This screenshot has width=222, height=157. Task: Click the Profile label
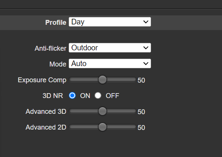pyautogui.click(x=56, y=23)
